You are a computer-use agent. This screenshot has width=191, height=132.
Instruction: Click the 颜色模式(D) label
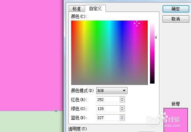(82, 91)
